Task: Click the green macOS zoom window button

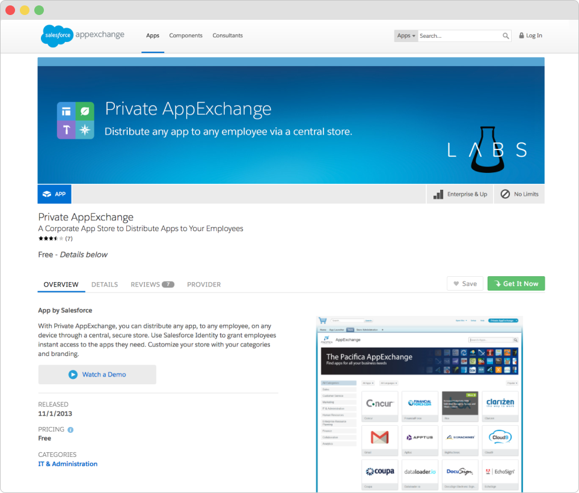Action: [39, 10]
